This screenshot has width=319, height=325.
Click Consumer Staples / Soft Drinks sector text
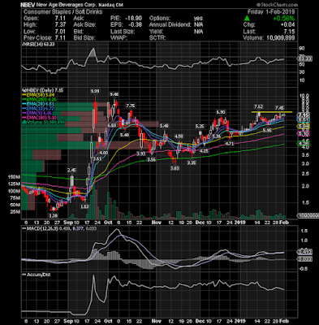pyautogui.click(x=63, y=12)
